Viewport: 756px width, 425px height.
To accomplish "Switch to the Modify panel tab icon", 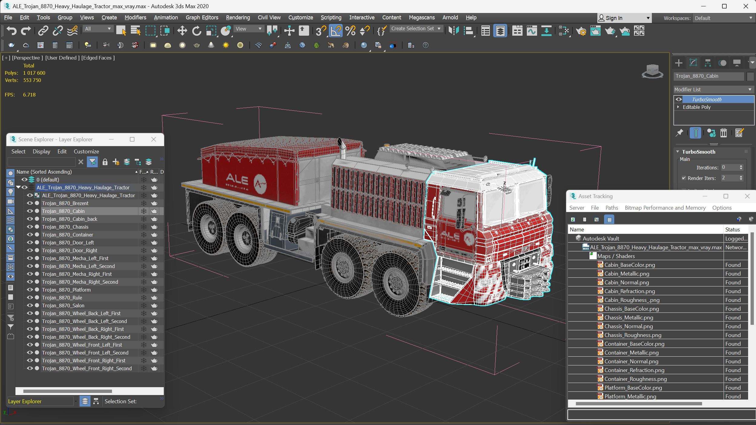I will [x=693, y=63].
